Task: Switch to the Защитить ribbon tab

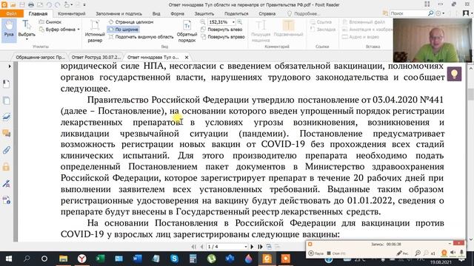Action: (x=204, y=13)
